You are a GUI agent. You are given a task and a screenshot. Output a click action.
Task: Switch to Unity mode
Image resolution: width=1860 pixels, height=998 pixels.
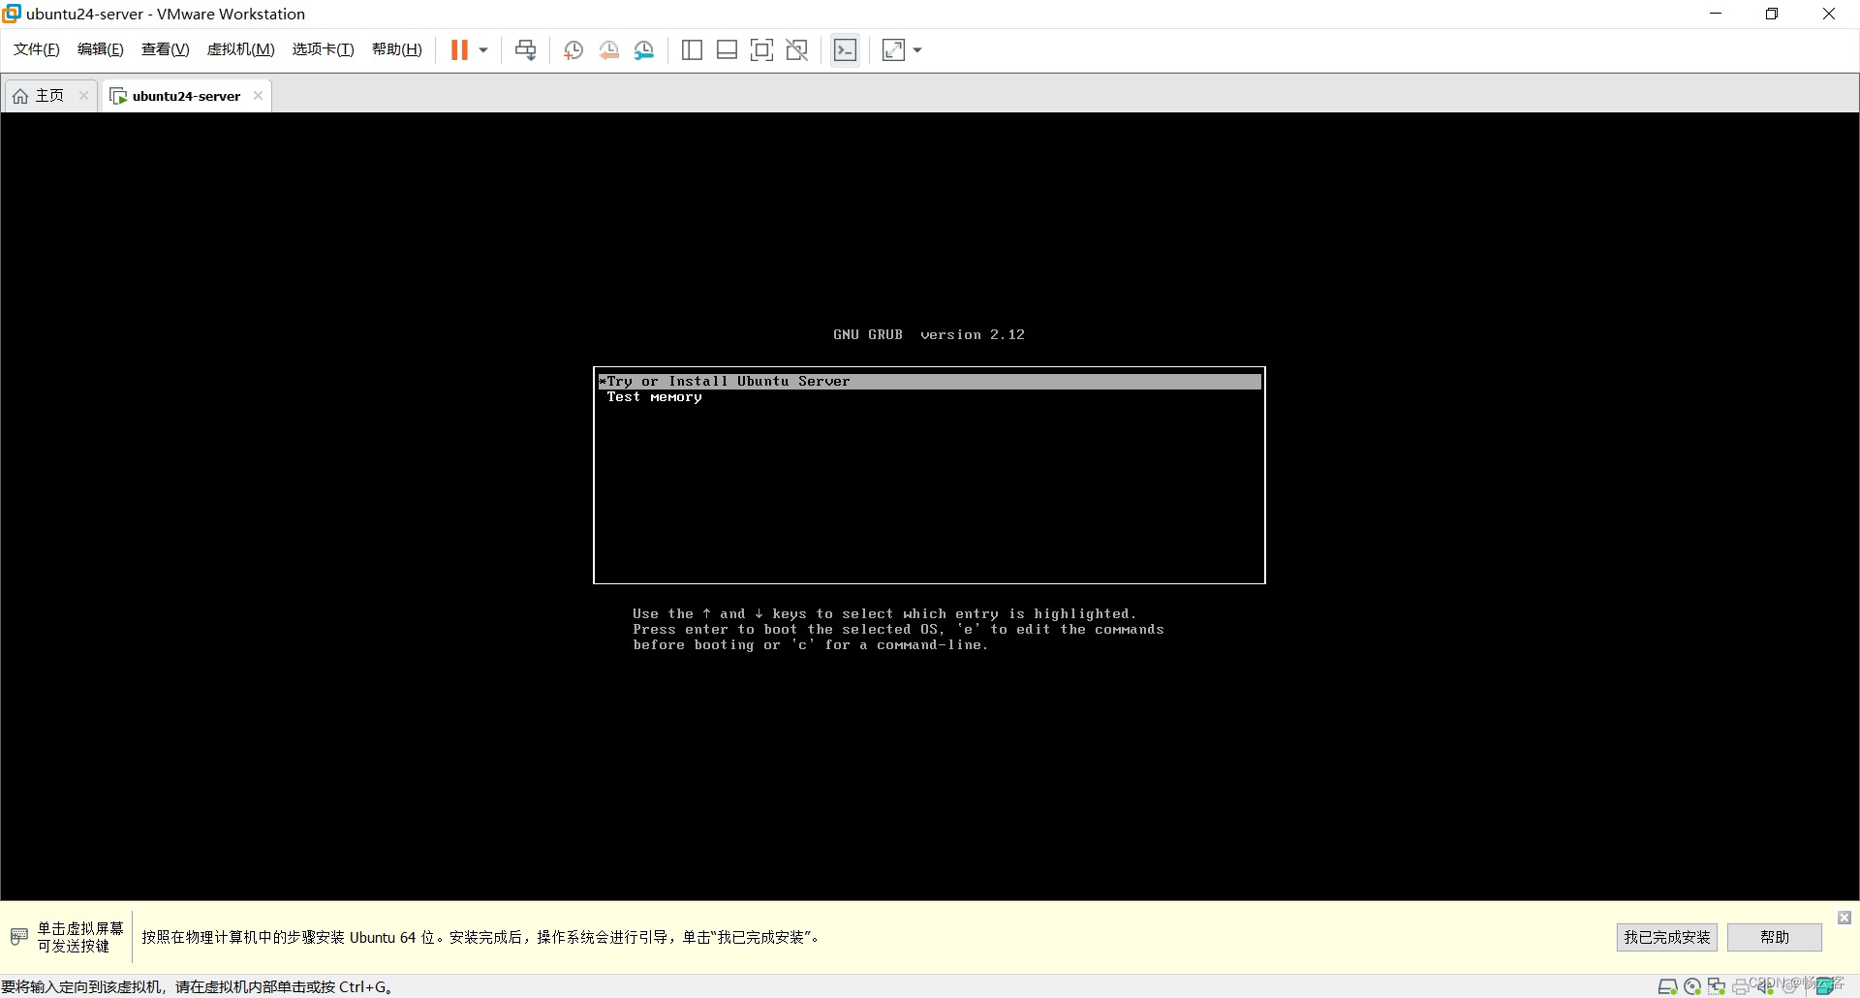coord(797,49)
